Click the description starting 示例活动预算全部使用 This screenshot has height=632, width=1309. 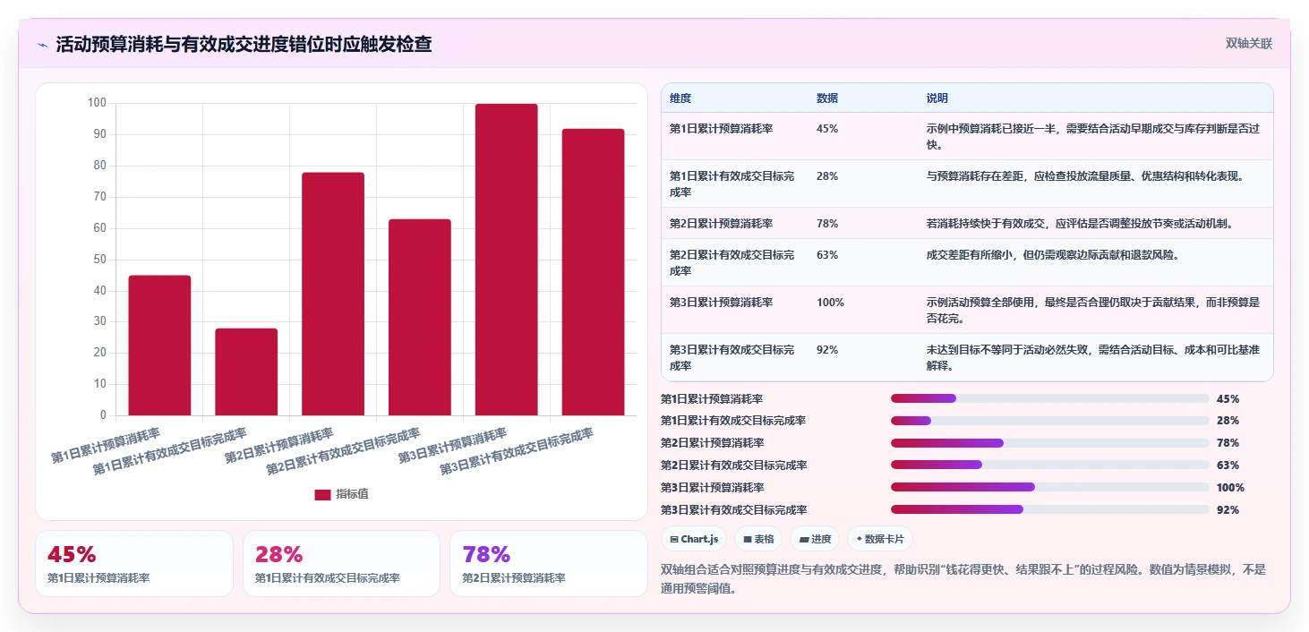click(x=1093, y=310)
